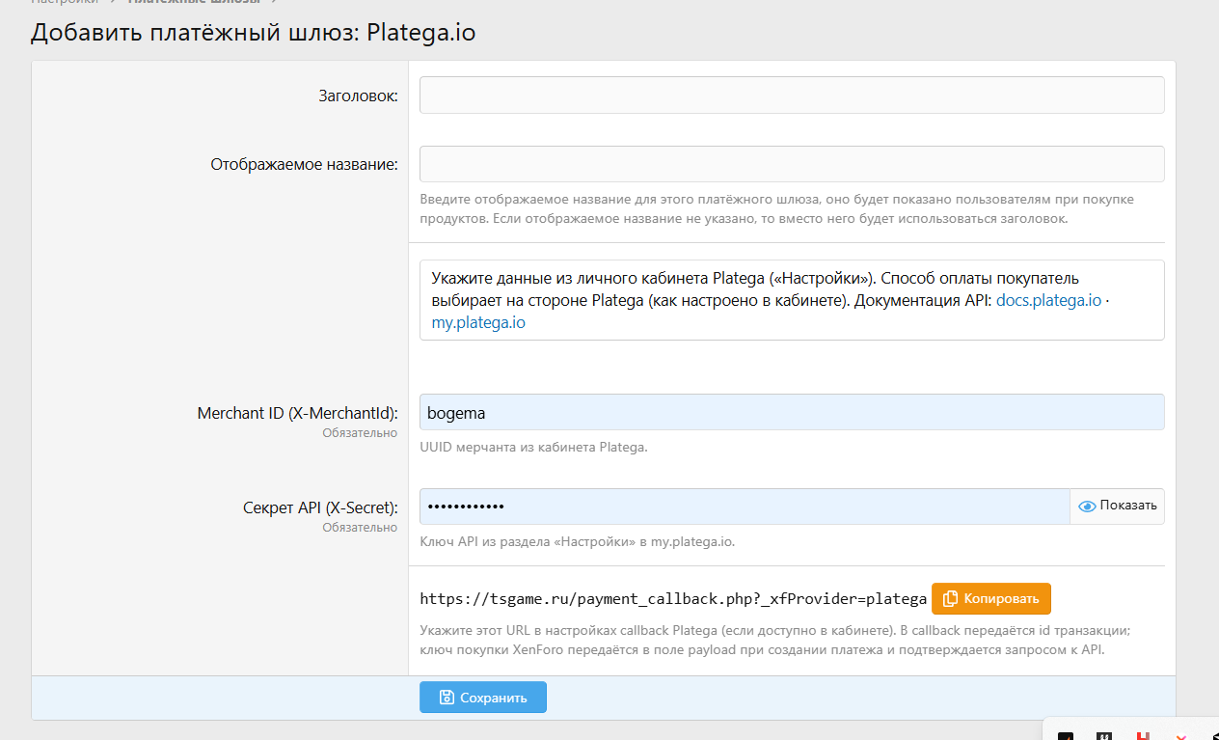Click the hint Укажите этот URL в настройках callback
1219x740 pixels.
point(774,640)
